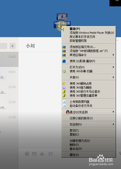Click the search input field in chat list

(x=4, y=46)
